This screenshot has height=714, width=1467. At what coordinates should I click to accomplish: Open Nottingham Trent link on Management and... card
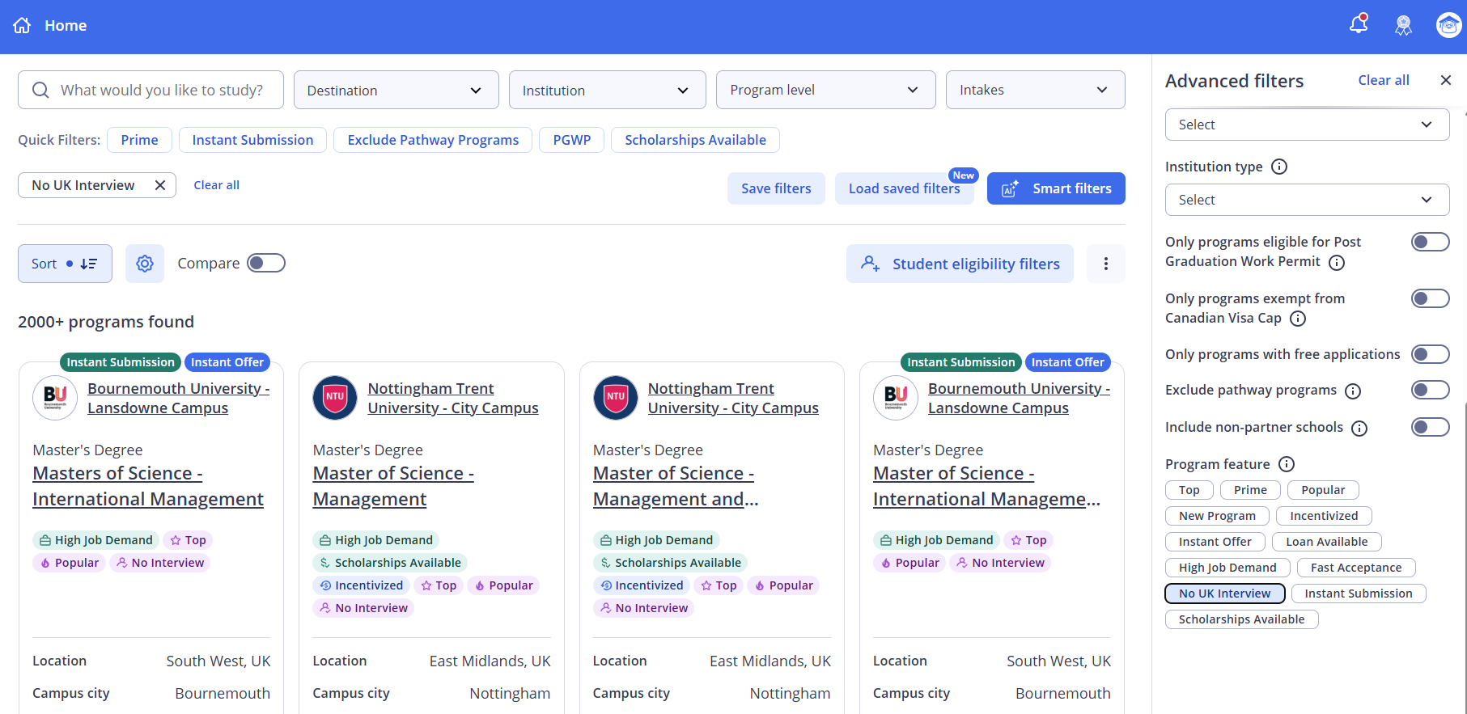(x=733, y=398)
